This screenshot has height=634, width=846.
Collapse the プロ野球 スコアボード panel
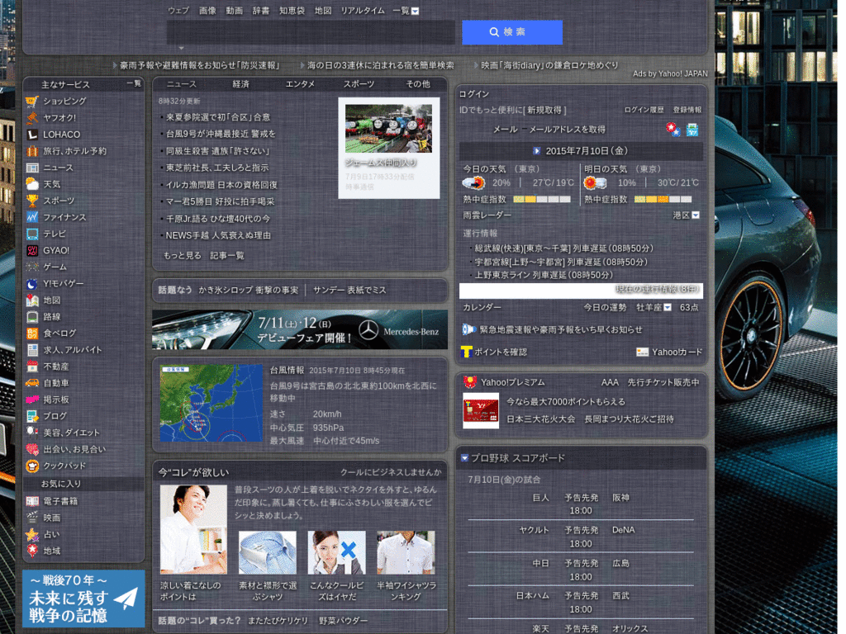[x=464, y=458]
